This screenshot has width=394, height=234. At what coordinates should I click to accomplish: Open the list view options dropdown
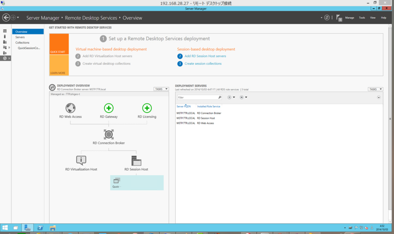231,97
